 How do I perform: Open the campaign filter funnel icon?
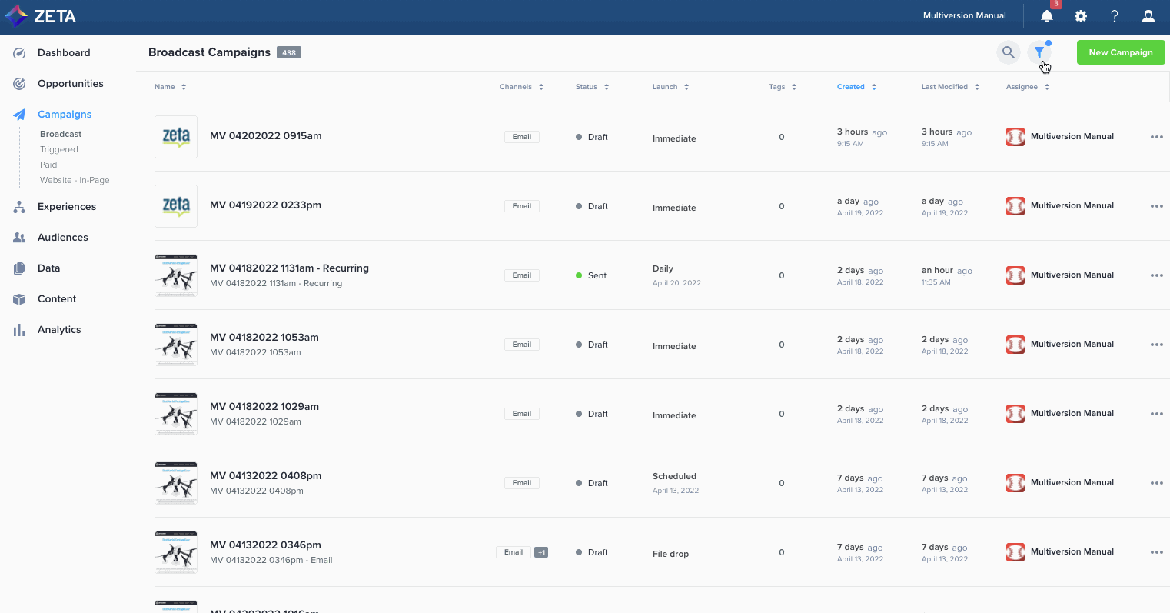click(x=1039, y=52)
